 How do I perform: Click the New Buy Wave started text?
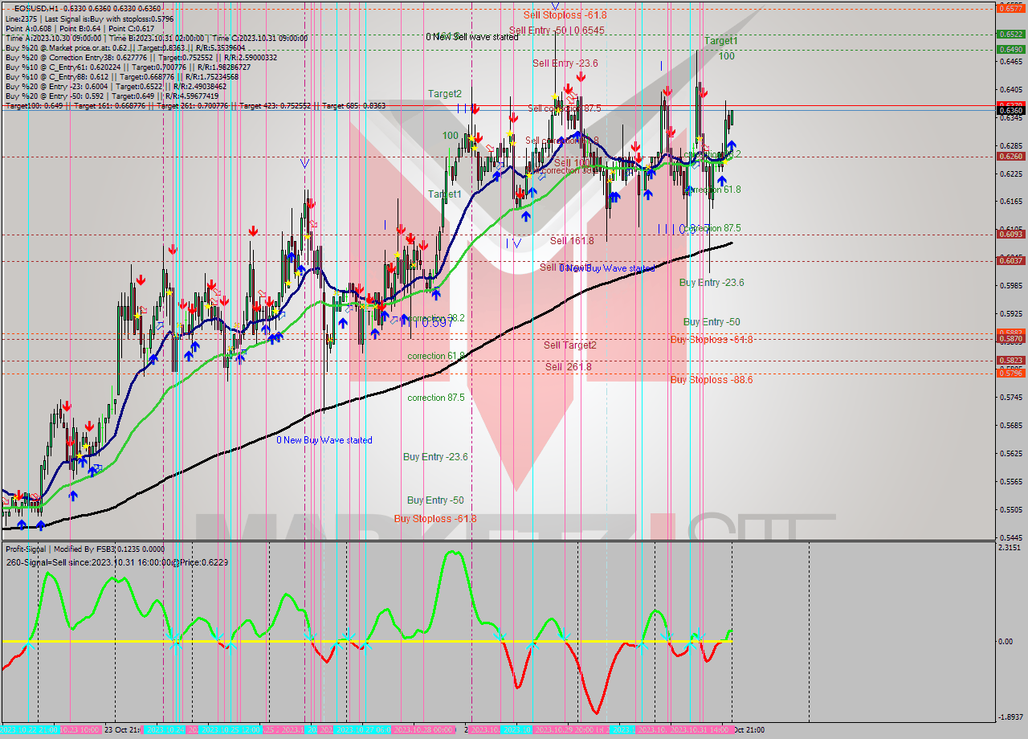[325, 440]
